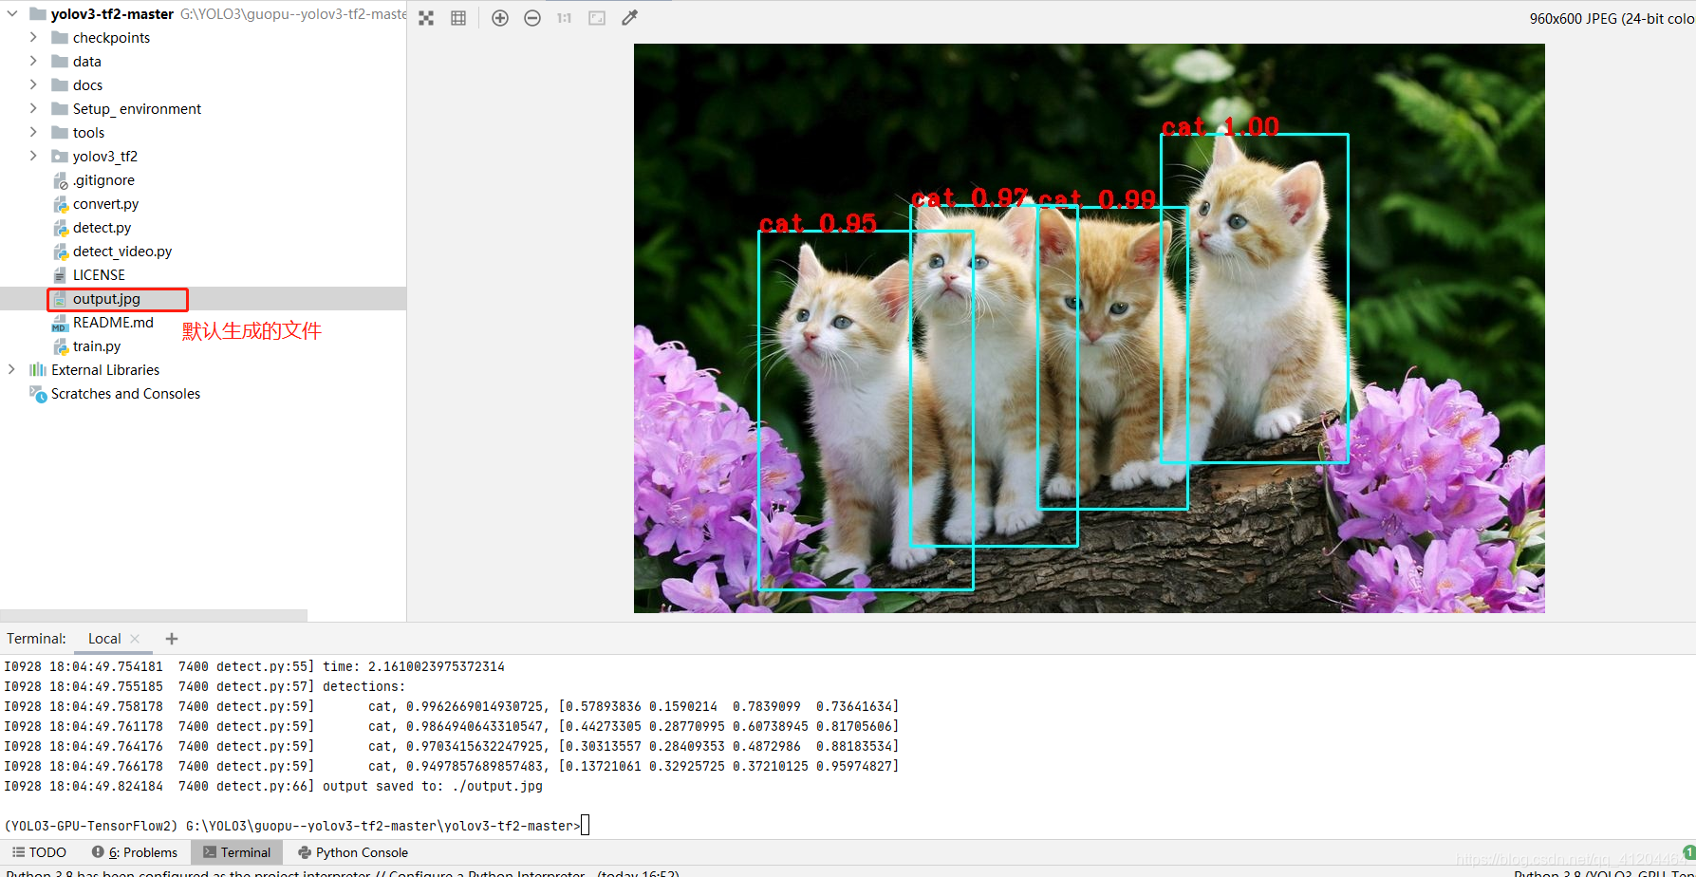Image resolution: width=1696 pixels, height=877 pixels.
Task: Select detect.py in the project tree
Action: pos(101,227)
